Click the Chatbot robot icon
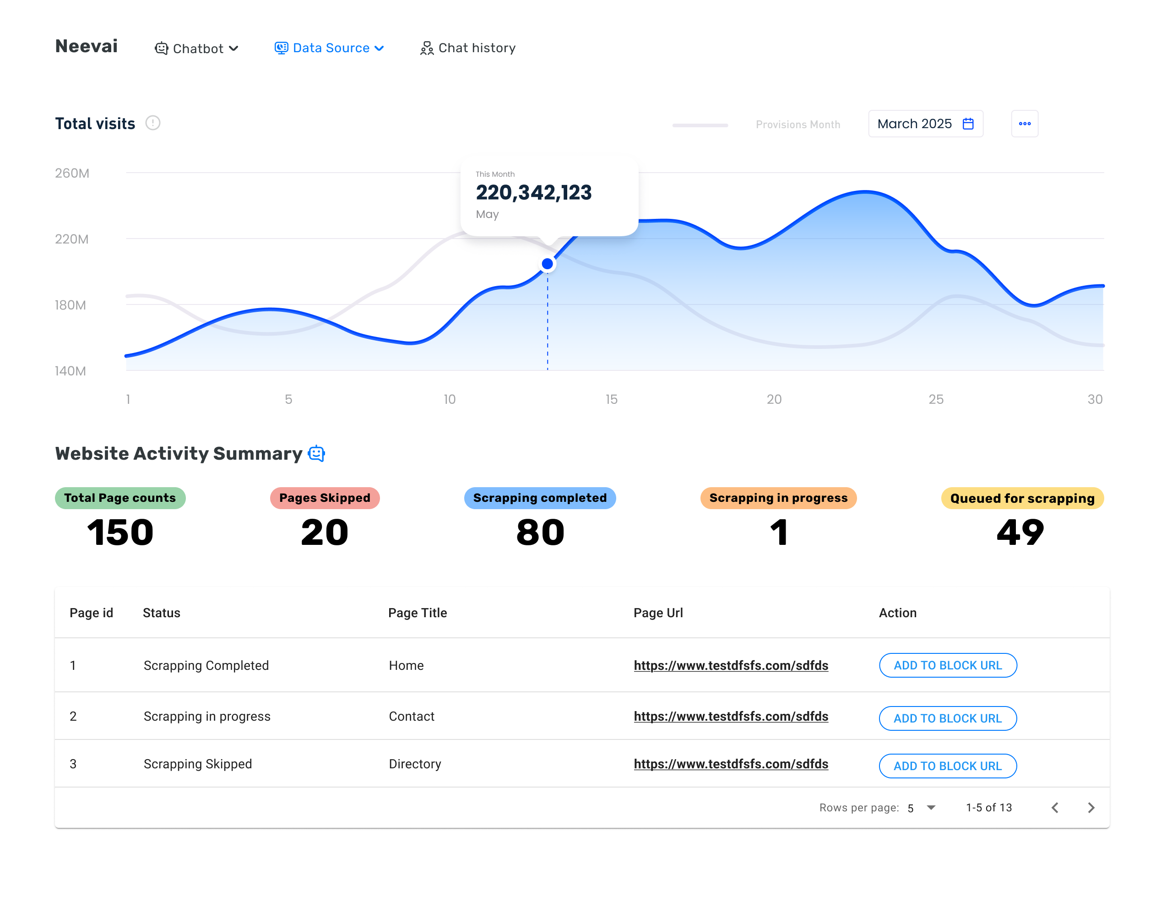Image resolution: width=1172 pixels, height=913 pixels. click(x=161, y=49)
